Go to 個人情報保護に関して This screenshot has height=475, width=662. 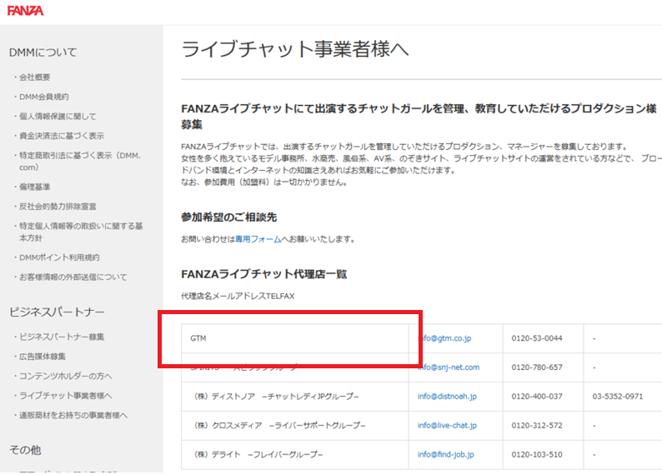tap(58, 117)
